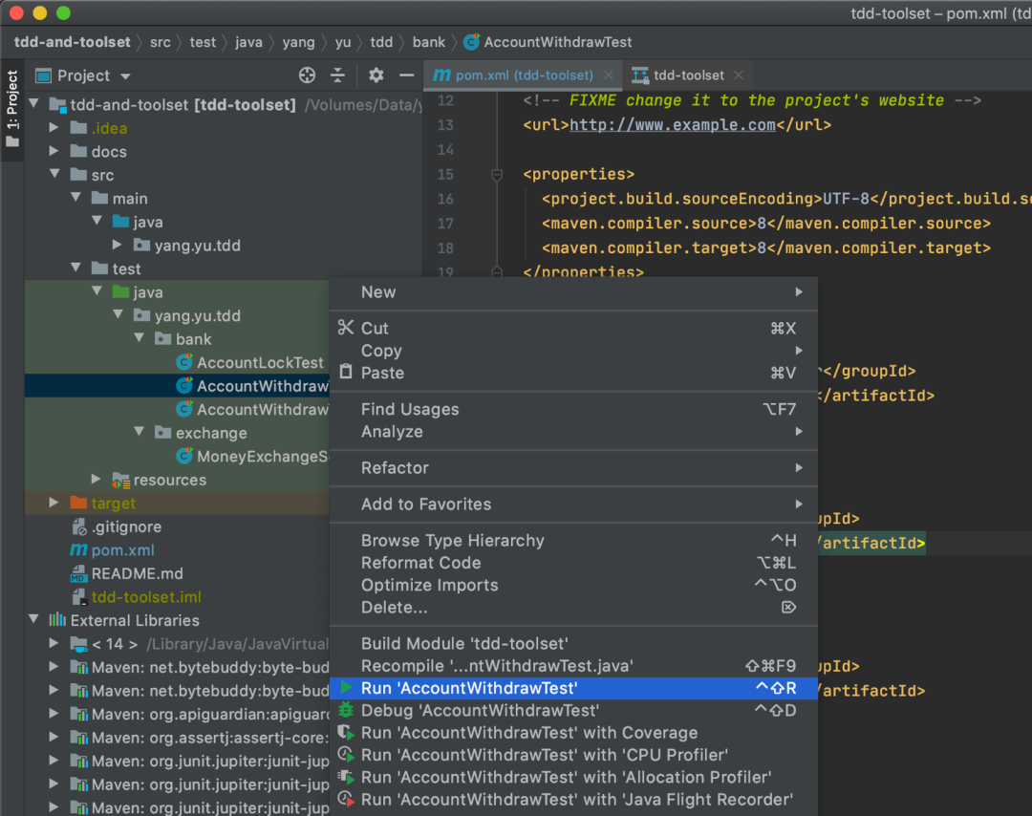Click the orange target folder icon
The height and width of the screenshot is (816, 1032).
pyautogui.click(x=78, y=503)
